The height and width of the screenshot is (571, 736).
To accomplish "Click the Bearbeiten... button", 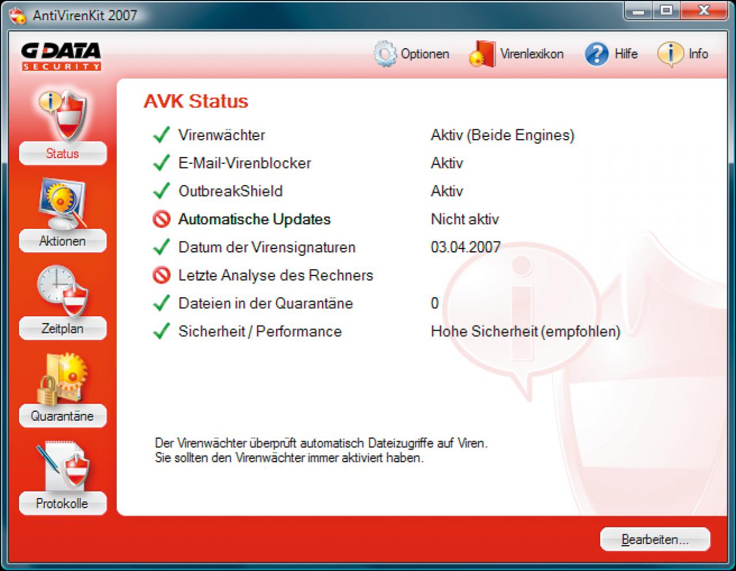I will point(655,539).
